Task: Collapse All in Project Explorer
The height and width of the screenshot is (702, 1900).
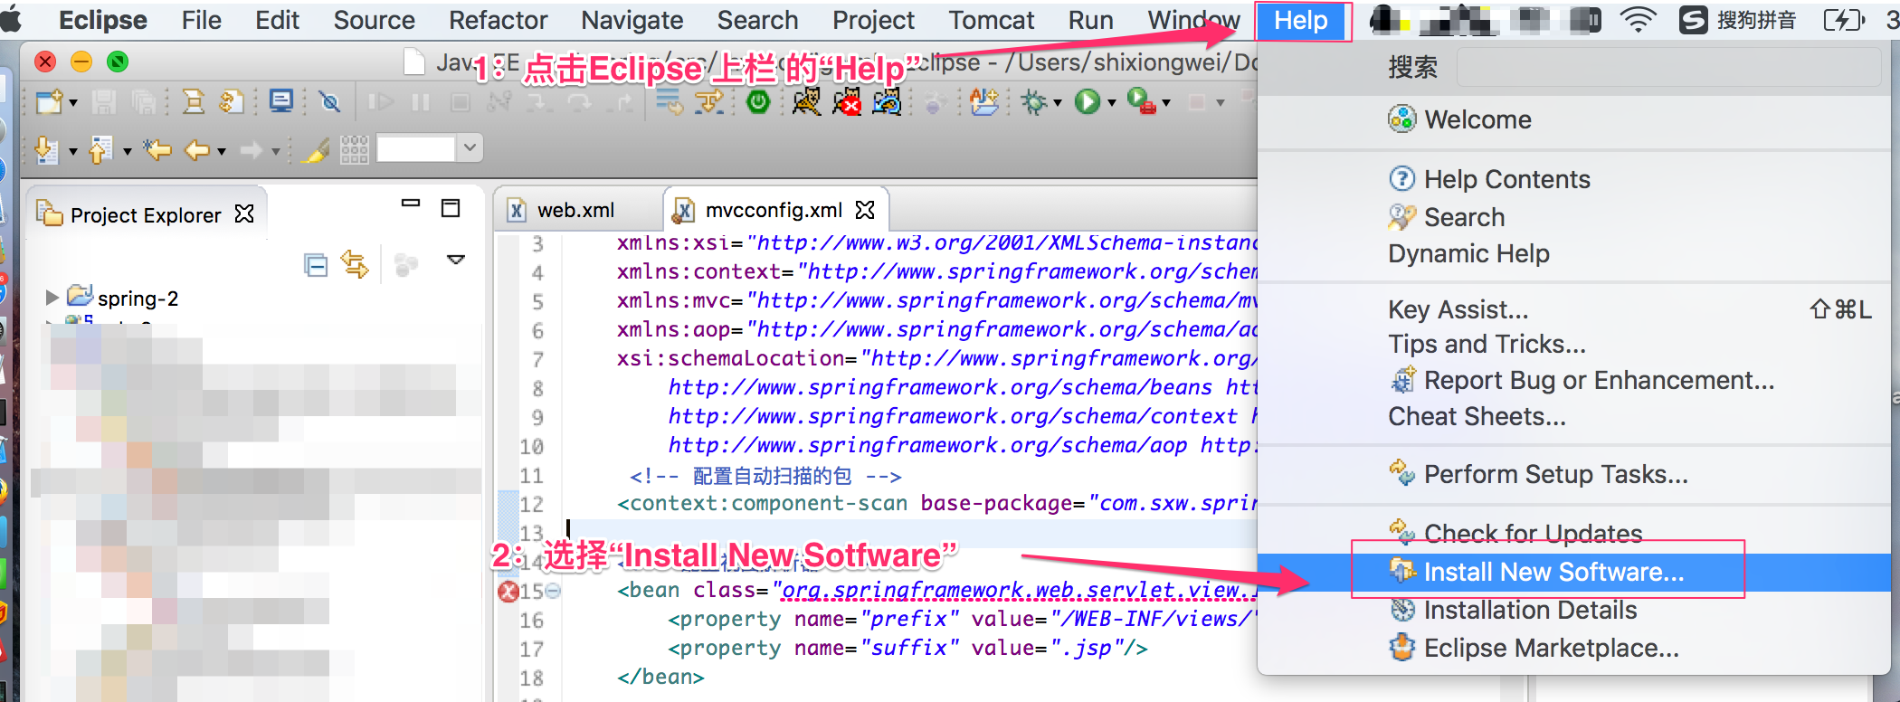Action: pos(316,265)
